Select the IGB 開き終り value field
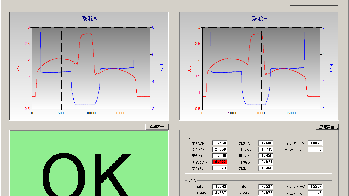The width and height of the screenshot is (349, 196). pos(219,168)
